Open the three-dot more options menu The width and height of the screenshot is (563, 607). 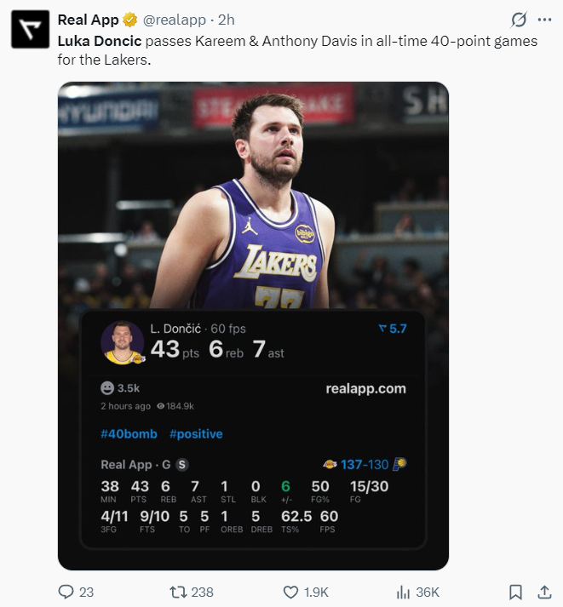click(x=544, y=20)
